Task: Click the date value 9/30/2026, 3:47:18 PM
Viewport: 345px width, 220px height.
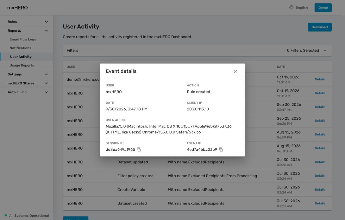Action: [126, 109]
